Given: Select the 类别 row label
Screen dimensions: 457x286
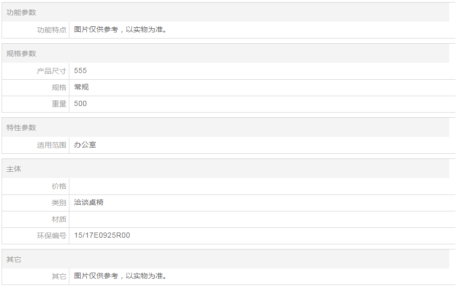Looking at the screenshot, I should click(x=59, y=203).
